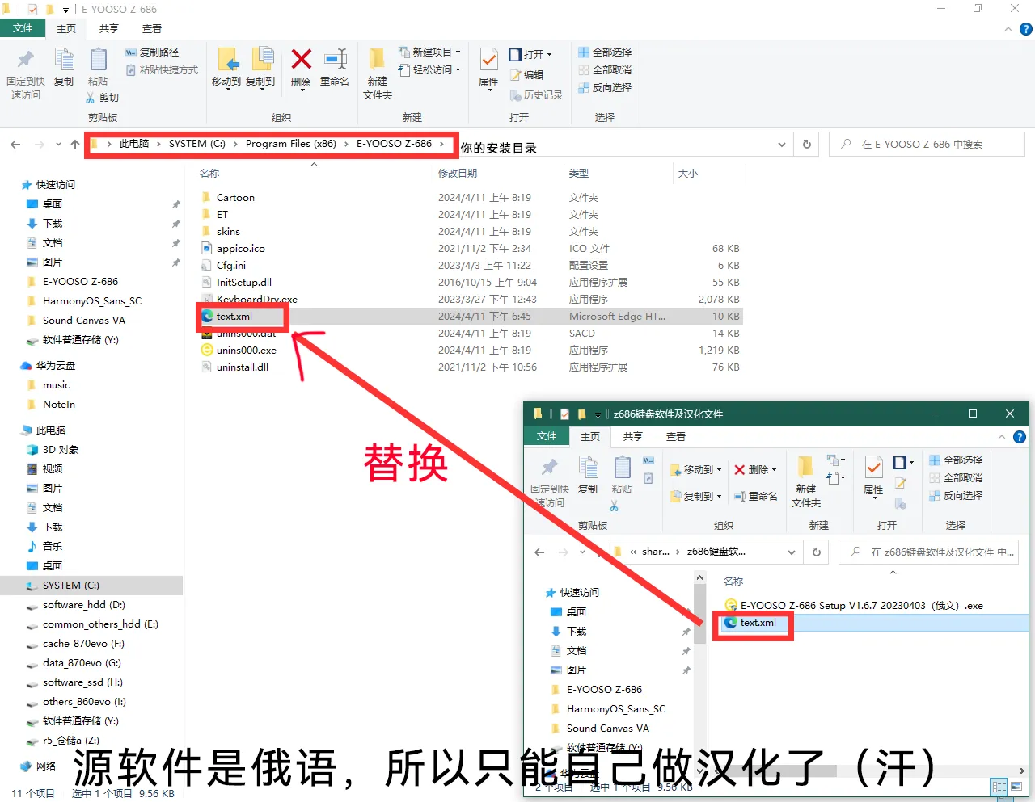
Task: Open recent locations dropdown in main navigation
Action: point(58,145)
